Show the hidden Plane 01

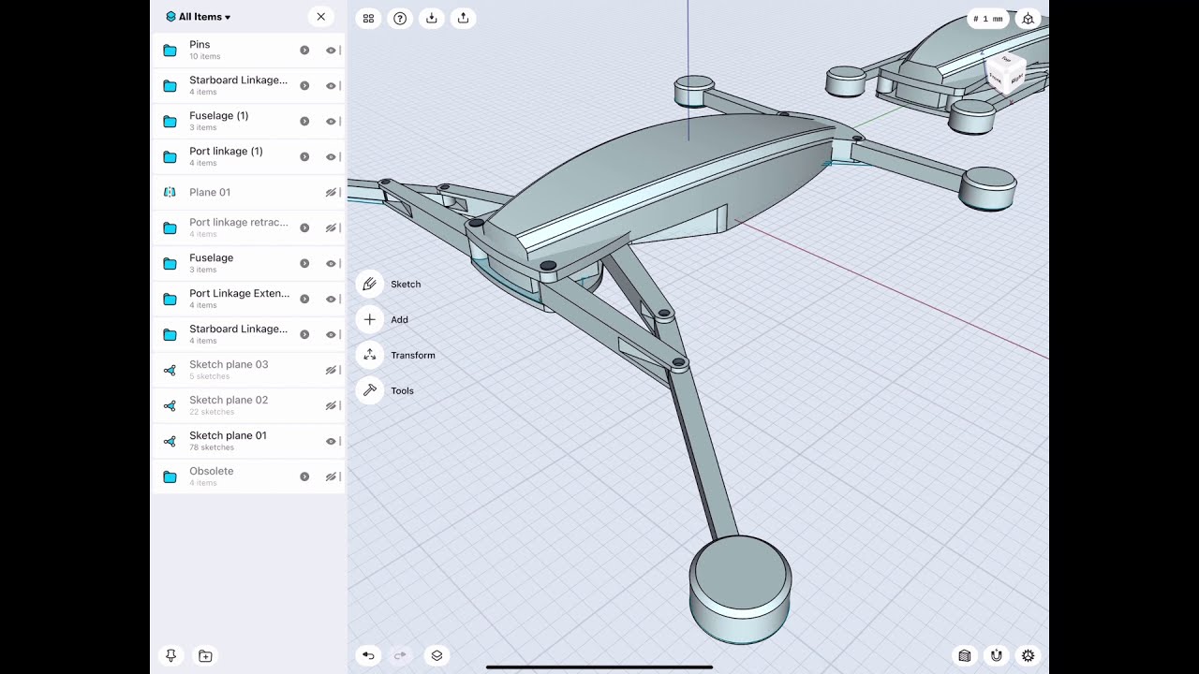(331, 193)
